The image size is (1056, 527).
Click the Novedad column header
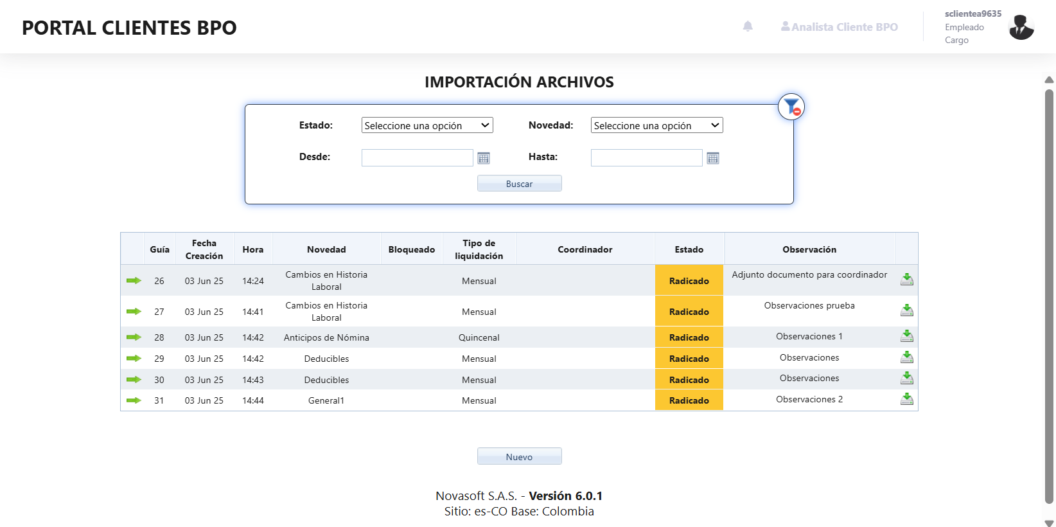tap(326, 249)
